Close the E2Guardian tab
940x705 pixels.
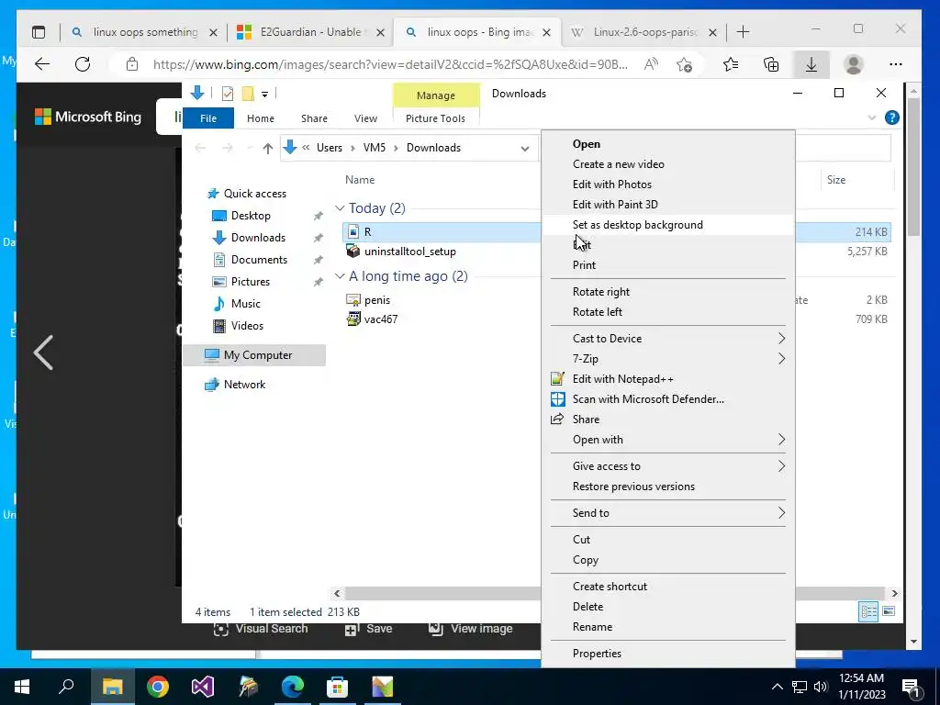coord(380,32)
